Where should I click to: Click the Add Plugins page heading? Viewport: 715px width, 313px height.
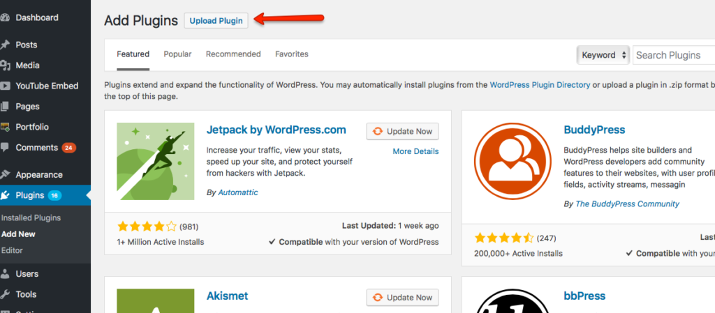tap(141, 21)
